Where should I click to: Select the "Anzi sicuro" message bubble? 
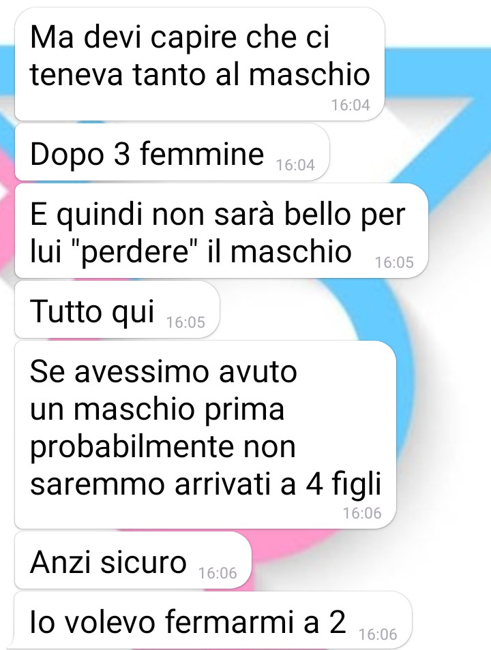pyautogui.click(x=133, y=560)
